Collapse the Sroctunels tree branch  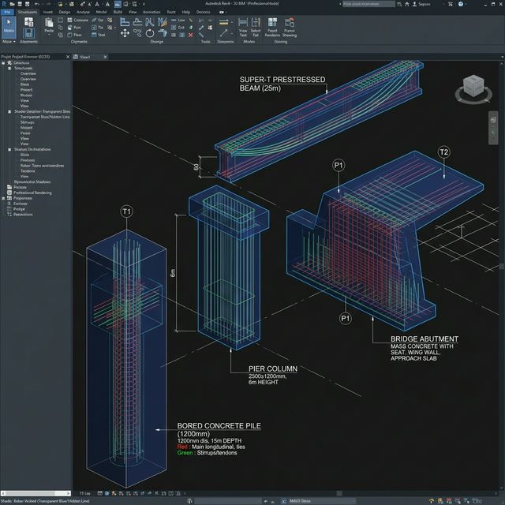[x=9, y=69]
